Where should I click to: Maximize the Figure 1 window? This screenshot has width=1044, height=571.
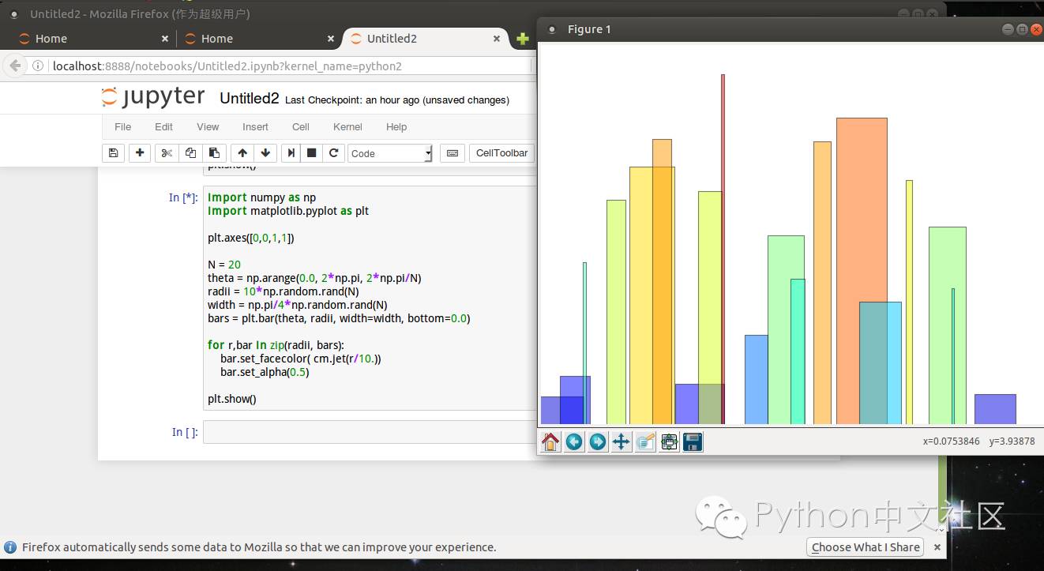1022,29
